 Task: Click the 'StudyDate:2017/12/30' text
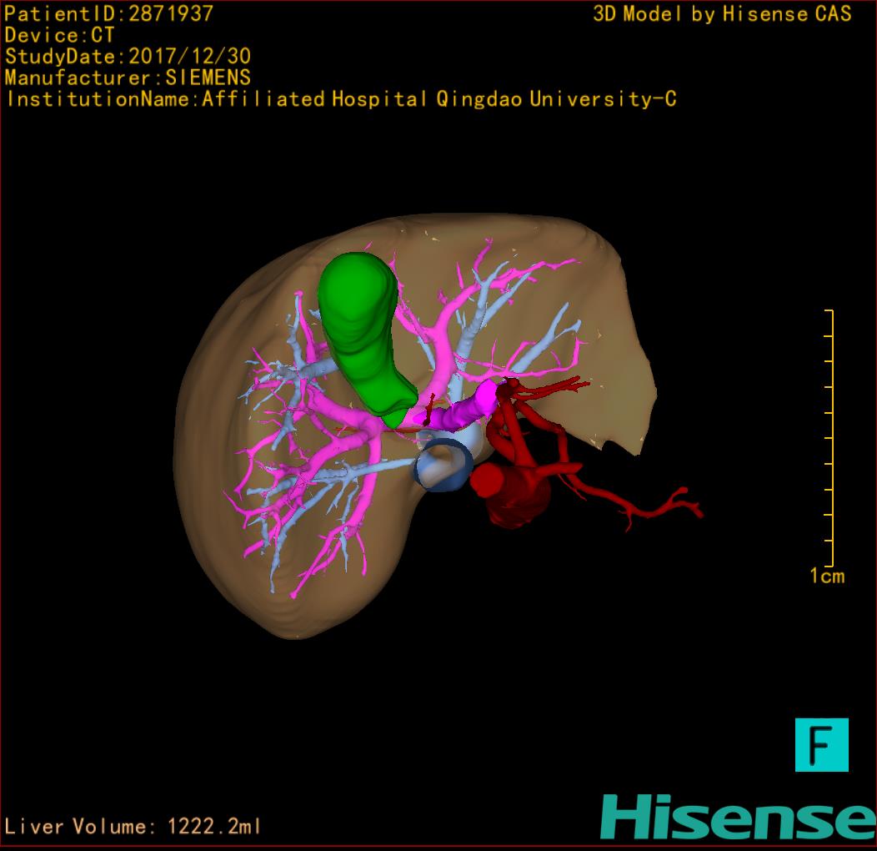click(x=128, y=56)
